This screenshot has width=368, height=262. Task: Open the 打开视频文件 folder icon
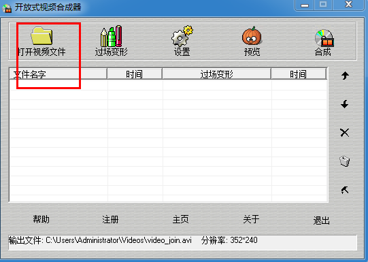(41, 35)
